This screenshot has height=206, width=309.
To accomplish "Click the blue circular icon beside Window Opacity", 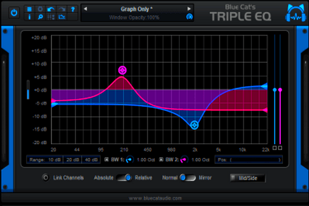I will pos(189,17).
